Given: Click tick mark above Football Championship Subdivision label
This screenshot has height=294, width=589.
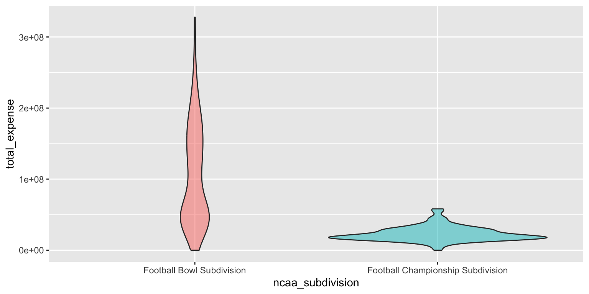Looking at the screenshot, I should (438, 263).
